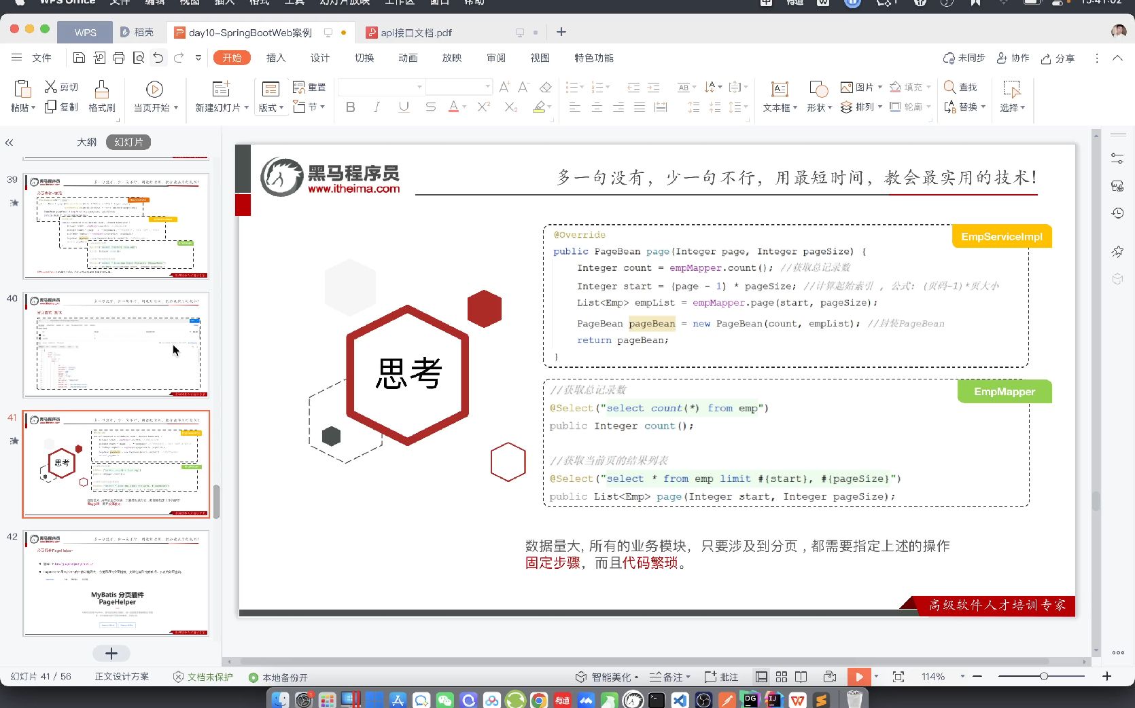The height and width of the screenshot is (708, 1135).
Task: Click the sidebar history clock icon
Action: [x=1117, y=213]
